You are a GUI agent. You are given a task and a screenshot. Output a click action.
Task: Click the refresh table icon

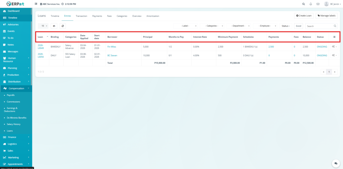[63, 26]
